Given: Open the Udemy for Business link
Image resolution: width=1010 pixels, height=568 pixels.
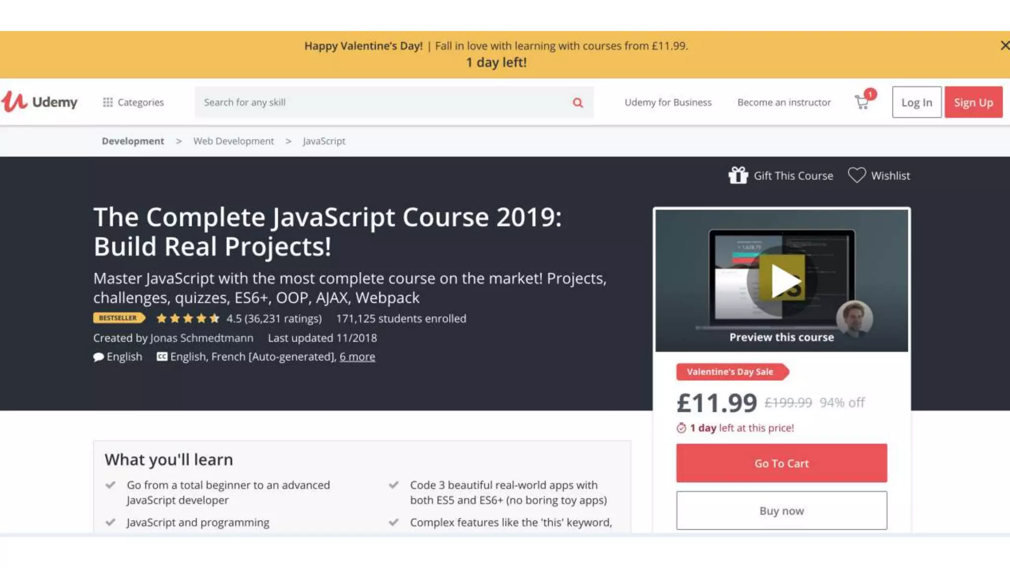Looking at the screenshot, I should coord(668,102).
